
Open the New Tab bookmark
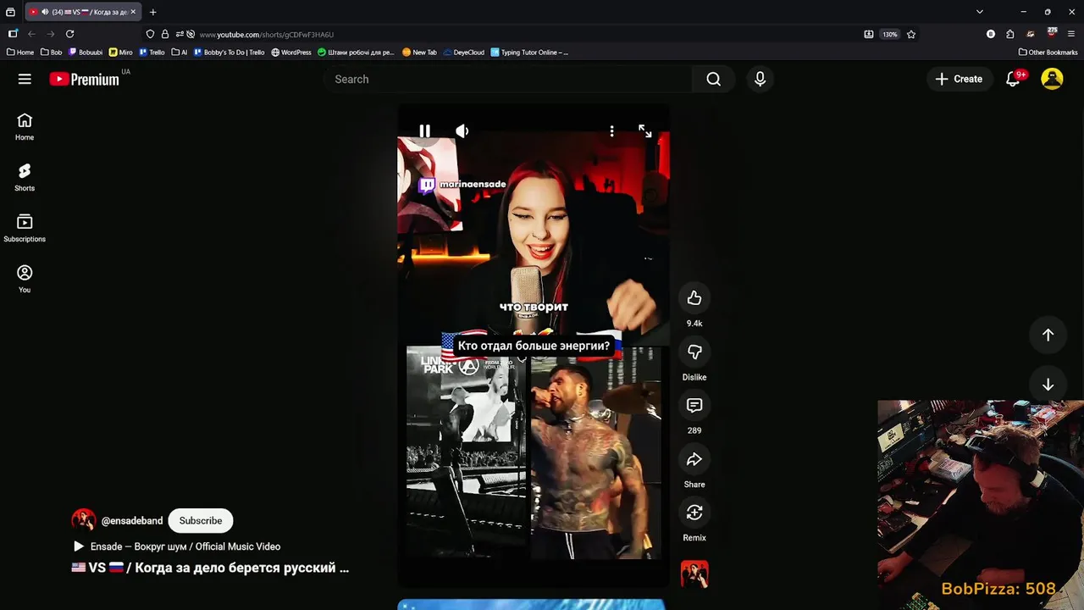pos(419,53)
